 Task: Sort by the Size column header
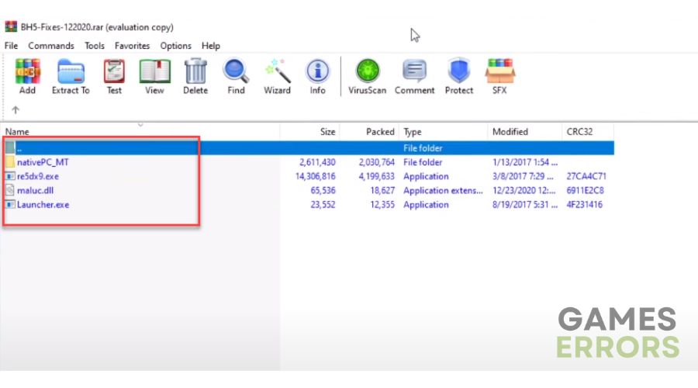[327, 132]
